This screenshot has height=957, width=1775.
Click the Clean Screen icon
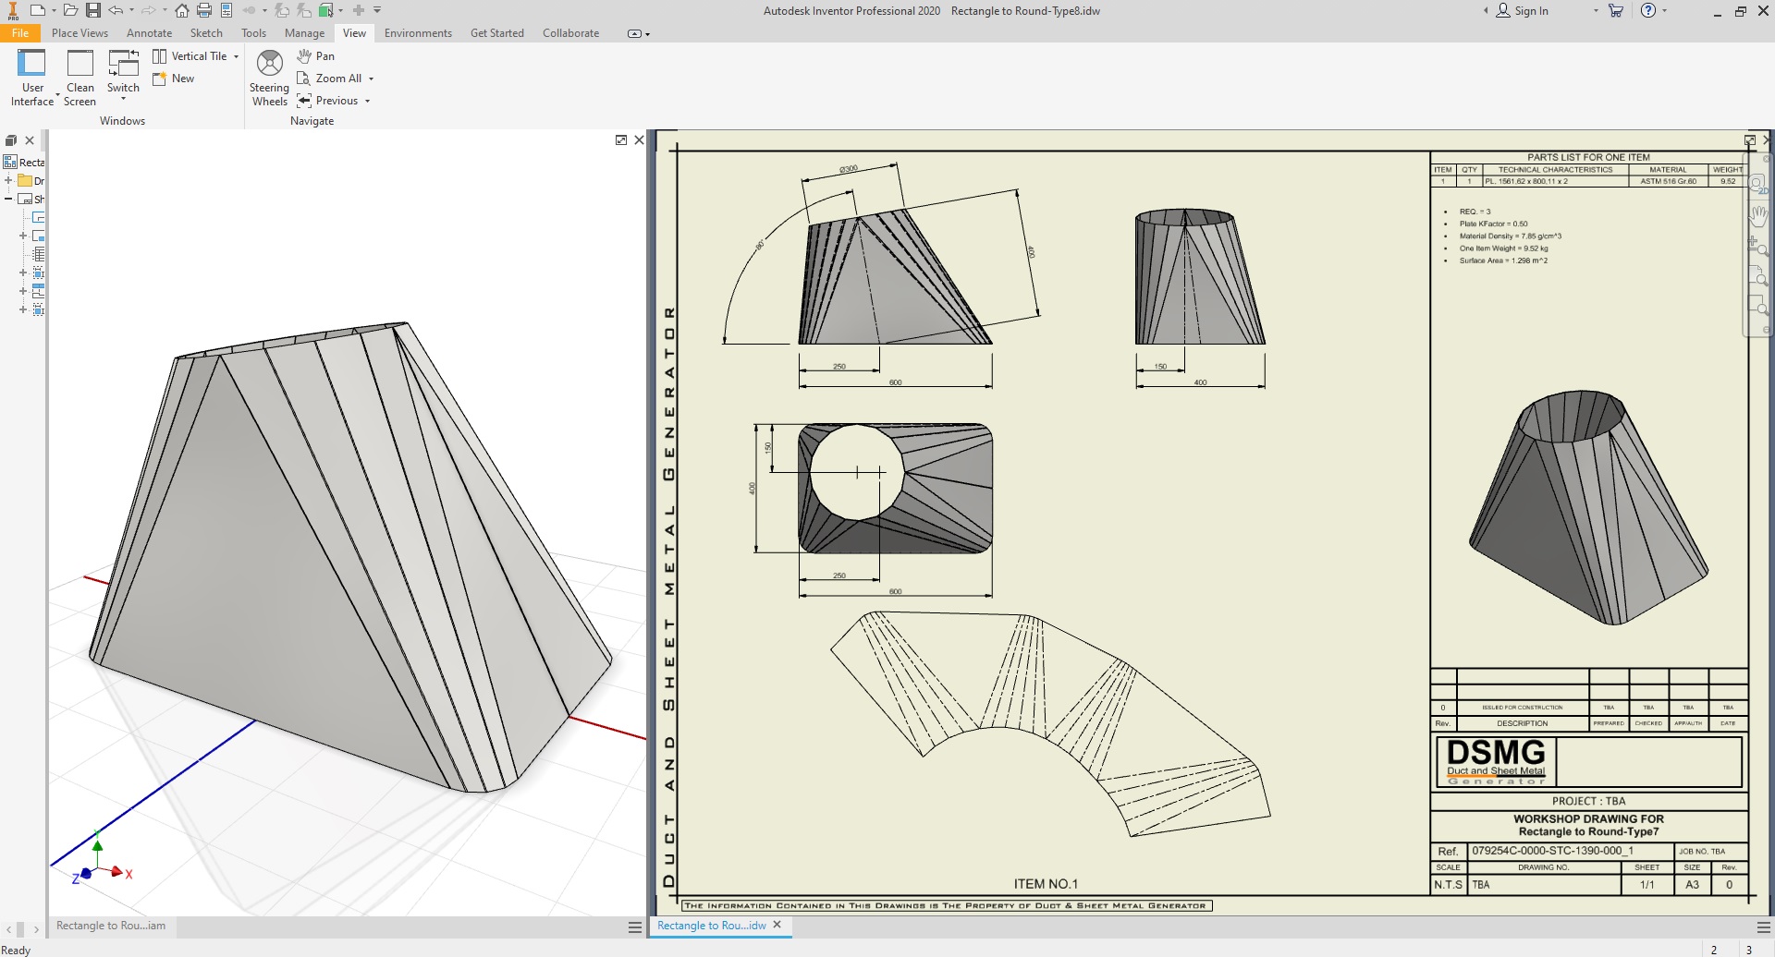(80, 78)
